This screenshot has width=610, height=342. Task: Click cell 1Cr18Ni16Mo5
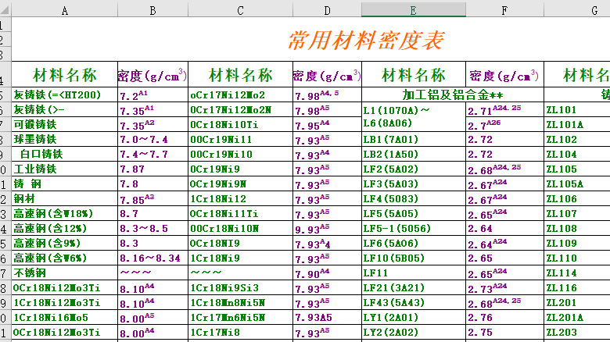tap(65, 318)
